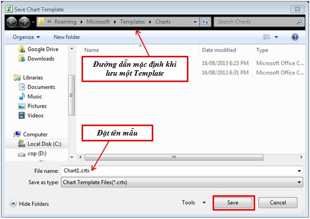Open the Music library
Image resolution: width=310 pixels, height=219 pixels.
[x=35, y=96]
